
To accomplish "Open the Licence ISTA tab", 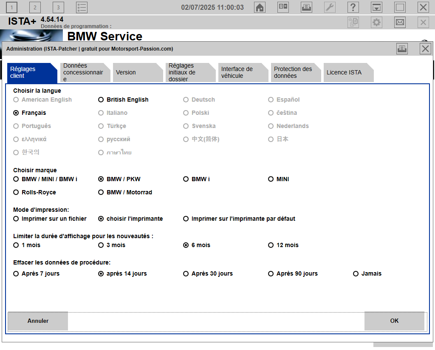I will 348,72.
